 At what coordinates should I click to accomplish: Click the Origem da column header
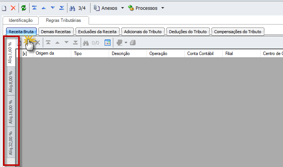[52, 54]
